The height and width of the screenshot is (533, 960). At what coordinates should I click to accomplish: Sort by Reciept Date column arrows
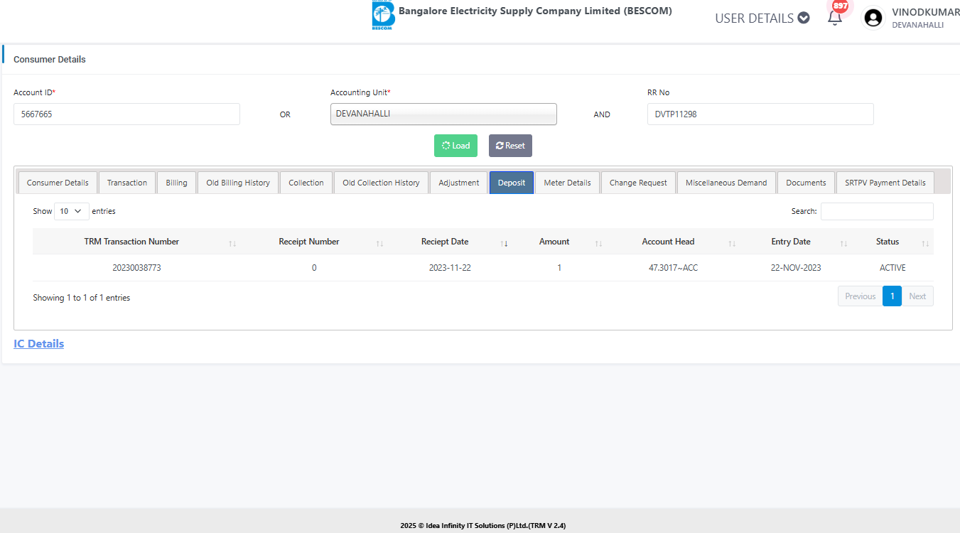pos(504,243)
